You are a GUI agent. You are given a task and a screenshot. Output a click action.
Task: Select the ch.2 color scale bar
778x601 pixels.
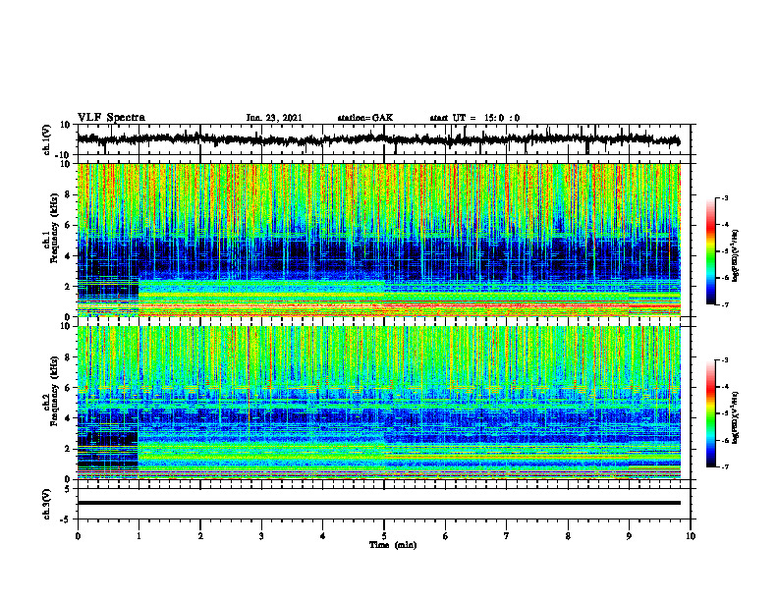tap(710, 413)
